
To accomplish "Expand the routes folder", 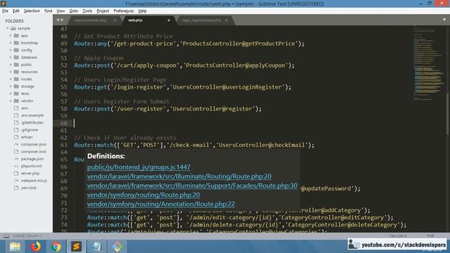I will [x=11, y=79].
